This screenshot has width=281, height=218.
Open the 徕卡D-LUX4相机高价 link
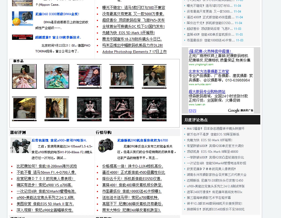point(133,166)
